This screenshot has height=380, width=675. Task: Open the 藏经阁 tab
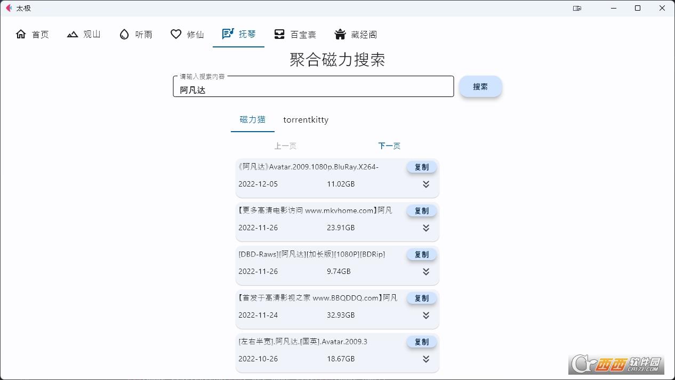click(356, 34)
